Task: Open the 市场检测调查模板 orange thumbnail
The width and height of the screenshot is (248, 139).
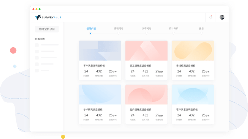Action: point(193,51)
